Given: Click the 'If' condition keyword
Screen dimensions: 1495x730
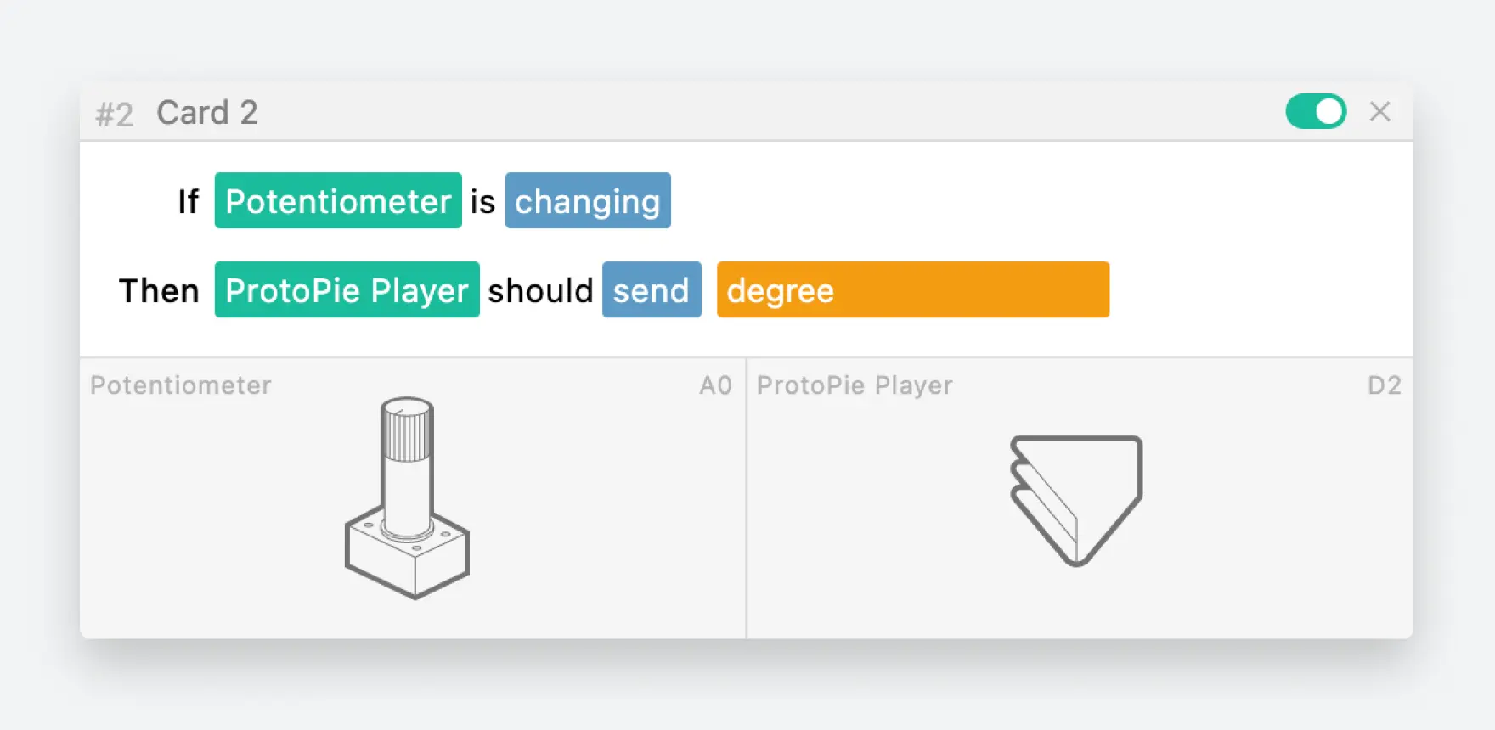Looking at the screenshot, I should coord(188,202).
